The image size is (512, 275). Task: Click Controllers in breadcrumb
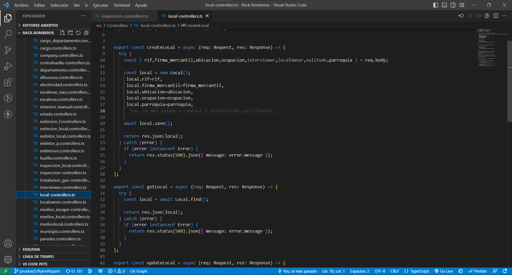tap(117, 26)
